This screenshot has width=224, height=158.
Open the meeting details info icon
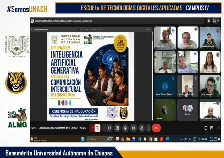(x=206, y=128)
